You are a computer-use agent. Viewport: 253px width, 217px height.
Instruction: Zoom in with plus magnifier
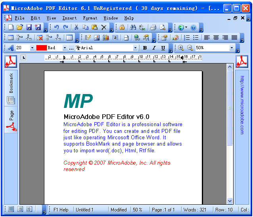coord(181,48)
